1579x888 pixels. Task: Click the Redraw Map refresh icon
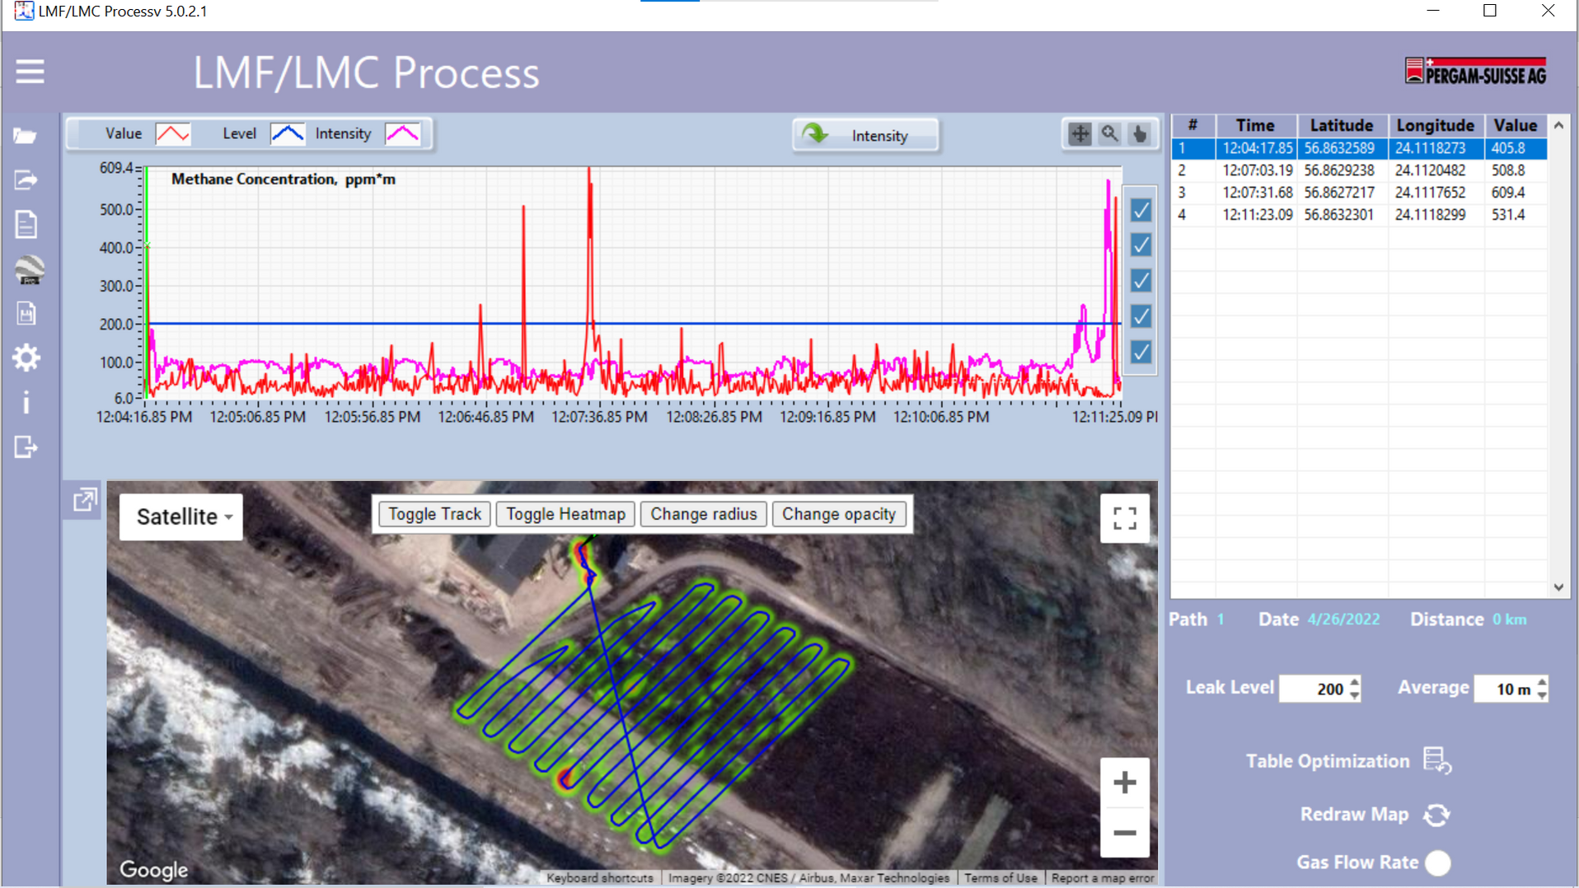[1436, 815]
